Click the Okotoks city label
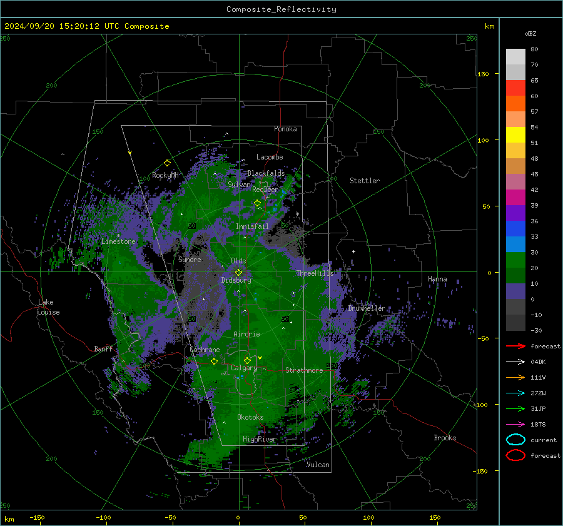Screen dimensions: 563x526 250,417
